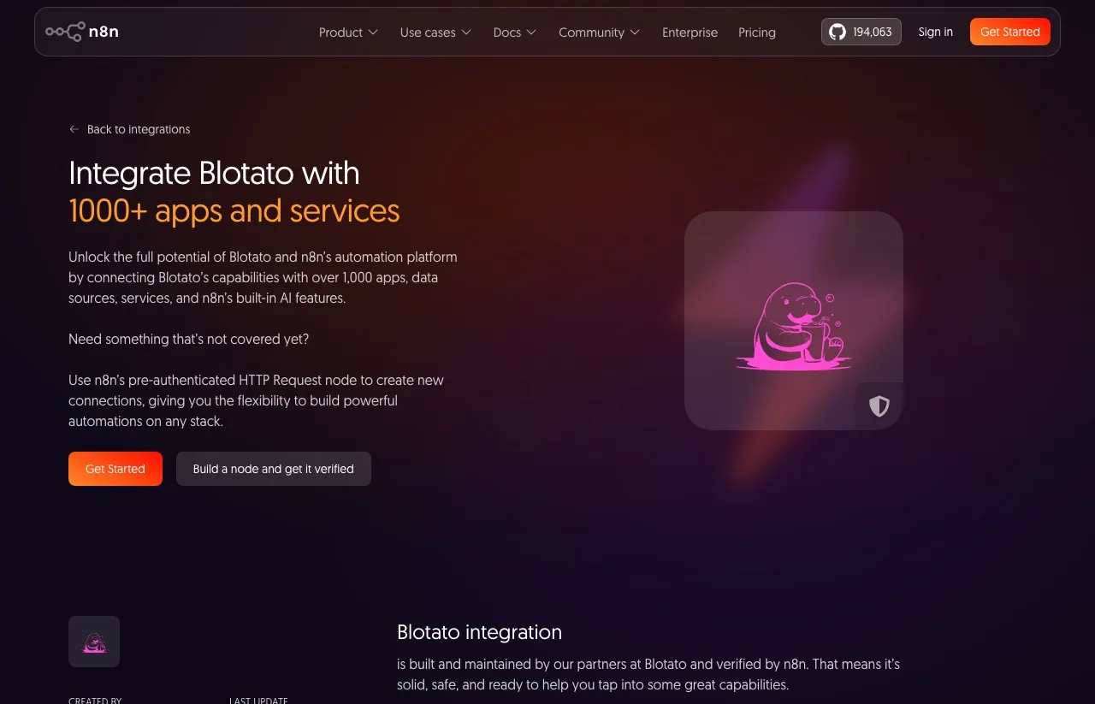
Task: Open the Community menu label
Action: pyautogui.click(x=591, y=33)
